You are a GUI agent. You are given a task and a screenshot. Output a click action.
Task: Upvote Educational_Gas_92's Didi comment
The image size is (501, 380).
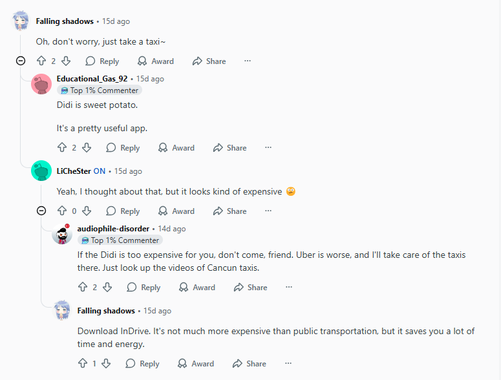(62, 148)
